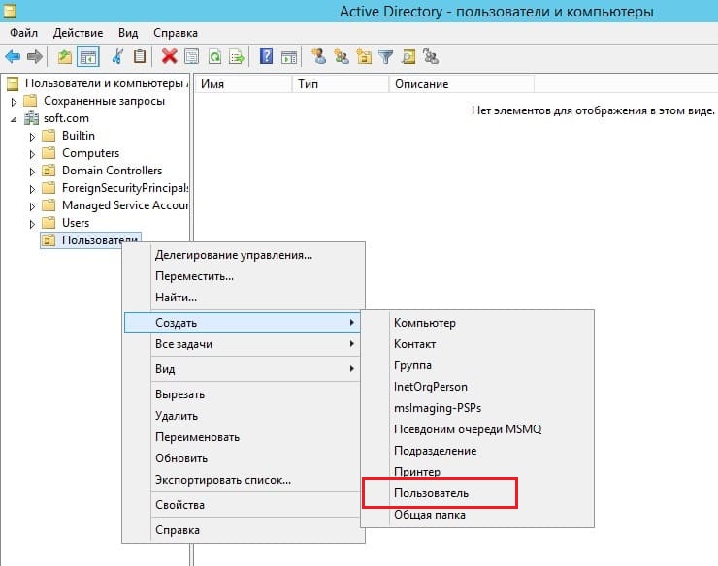Open the Действие menu
Image resolution: width=718 pixels, height=566 pixels.
tap(78, 33)
